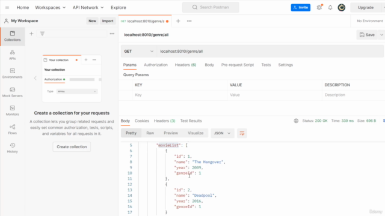Screen dimensions: 385x216
Task: Expand the API Network dropdown
Action: [x=88, y=8]
